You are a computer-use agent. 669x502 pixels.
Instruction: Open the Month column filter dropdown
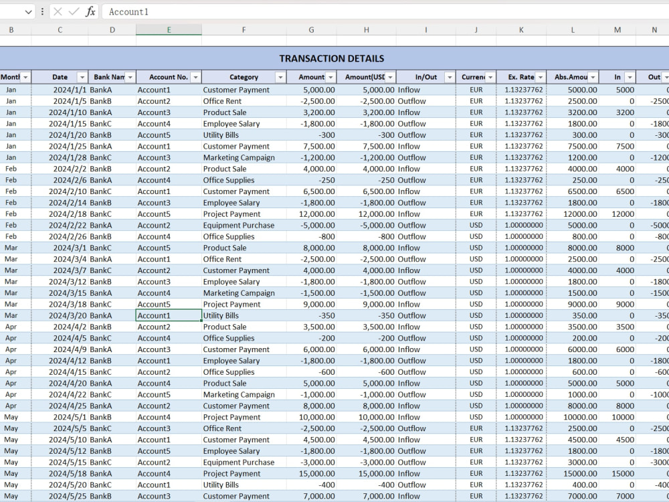click(25, 77)
